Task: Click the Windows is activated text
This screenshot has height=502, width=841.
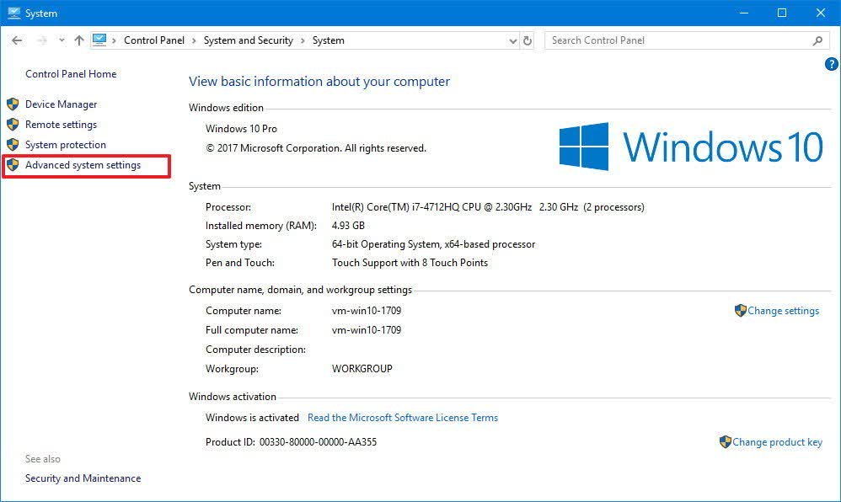Action: [x=252, y=418]
